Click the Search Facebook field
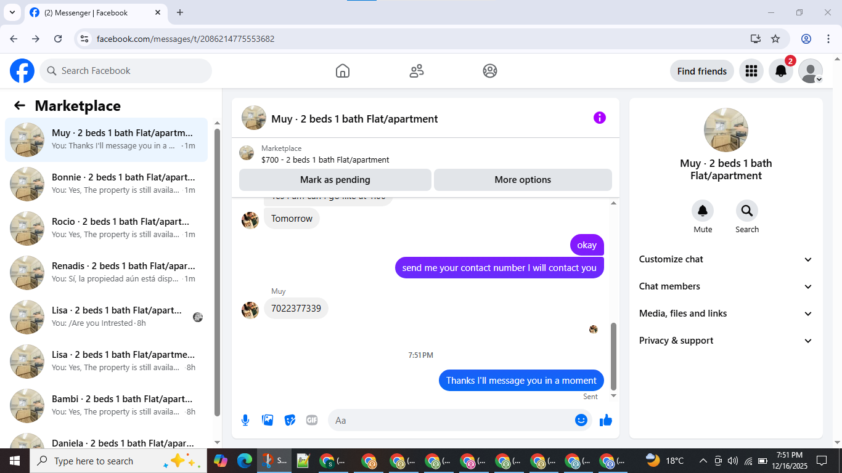The image size is (842, 473). (x=126, y=71)
